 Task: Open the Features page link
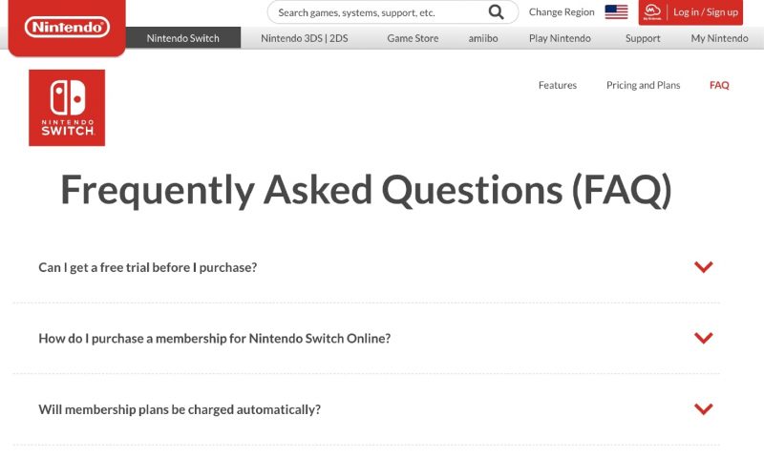[557, 85]
